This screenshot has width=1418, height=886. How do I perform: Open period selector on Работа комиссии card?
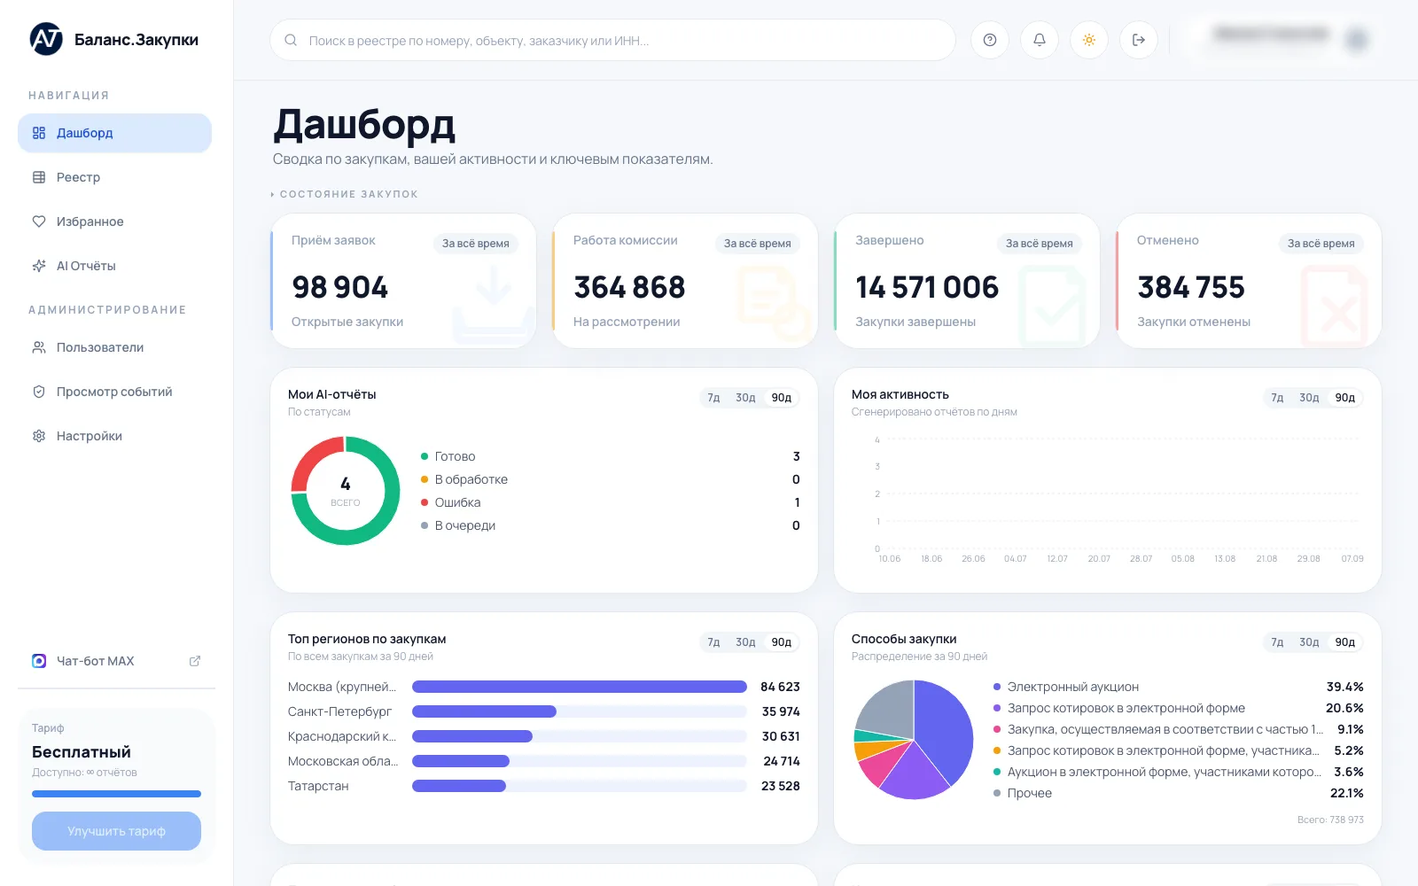coord(758,244)
